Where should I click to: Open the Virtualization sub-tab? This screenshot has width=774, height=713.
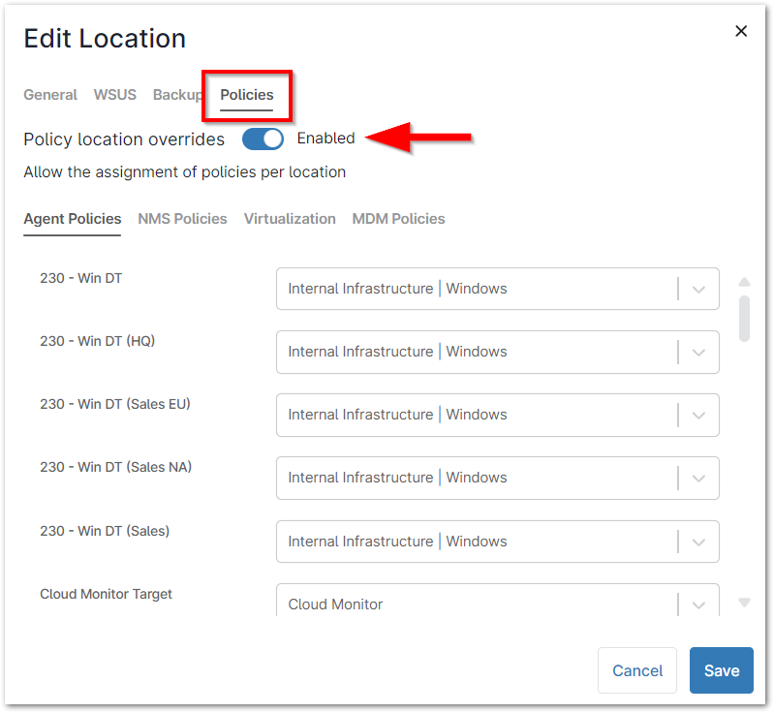pos(290,219)
